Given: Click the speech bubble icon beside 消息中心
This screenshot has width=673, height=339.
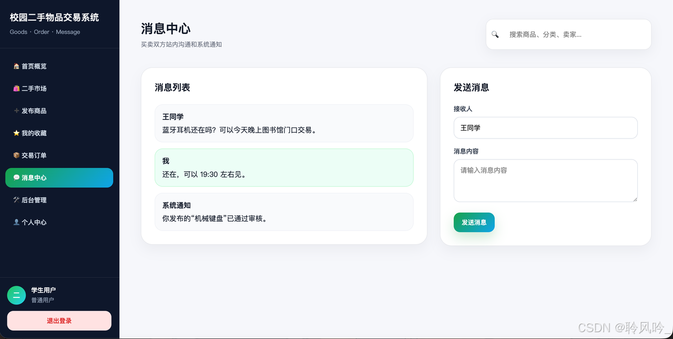Looking at the screenshot, I should 16,178.
